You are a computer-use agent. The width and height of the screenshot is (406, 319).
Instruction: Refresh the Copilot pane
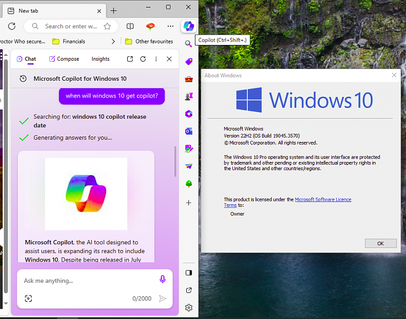(143, 59)
